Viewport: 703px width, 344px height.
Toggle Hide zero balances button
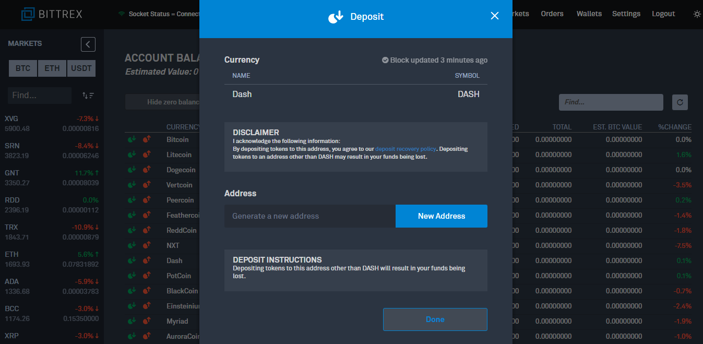tap(163, 102)
